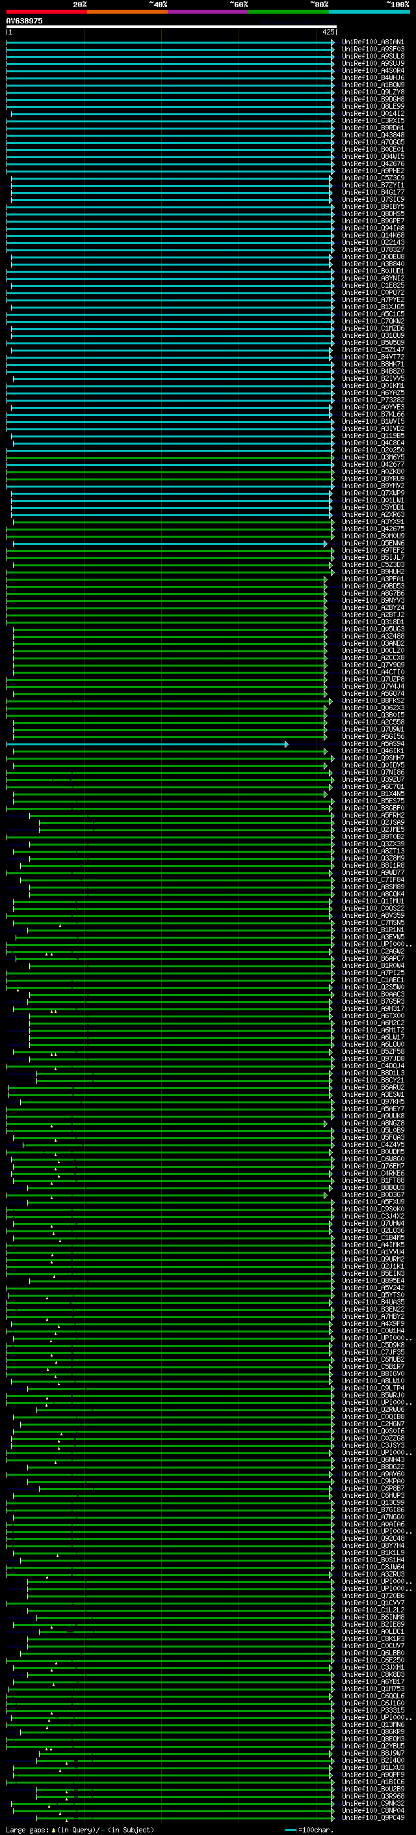This screenshot has height=1835, width=416.
Task: Select hit label UniRef100_B4G177
Action: (x=372, y=192)
